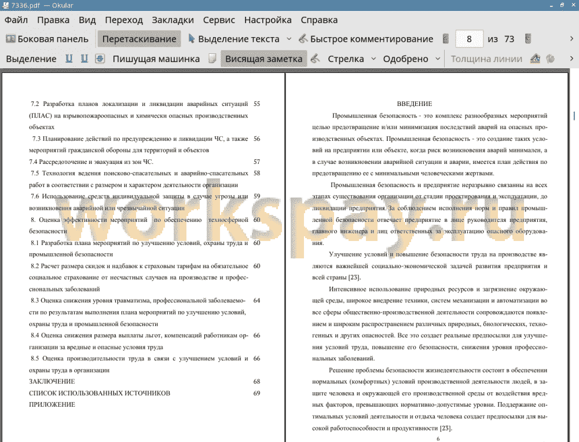Screen dimensions: 579x442
Task: Select the squiggly underline annotation tool
Action: pos(85,59)
